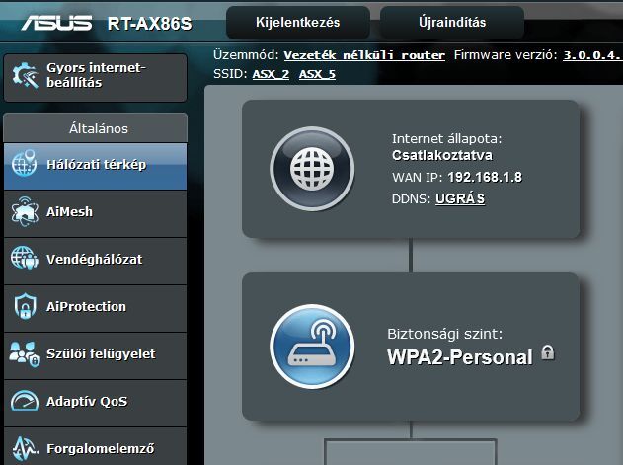Click the WPA2-Personal security level text

(x=460, y=357)
